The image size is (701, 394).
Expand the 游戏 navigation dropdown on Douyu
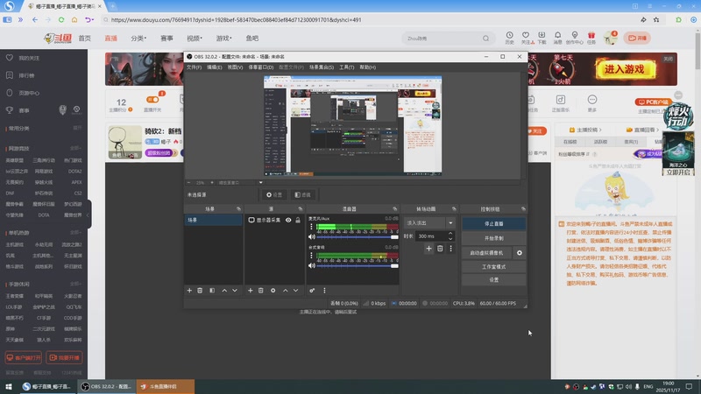point(224,39)
